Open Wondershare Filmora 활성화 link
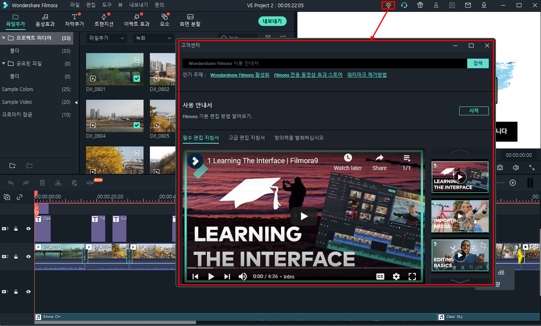 (240, 75)
